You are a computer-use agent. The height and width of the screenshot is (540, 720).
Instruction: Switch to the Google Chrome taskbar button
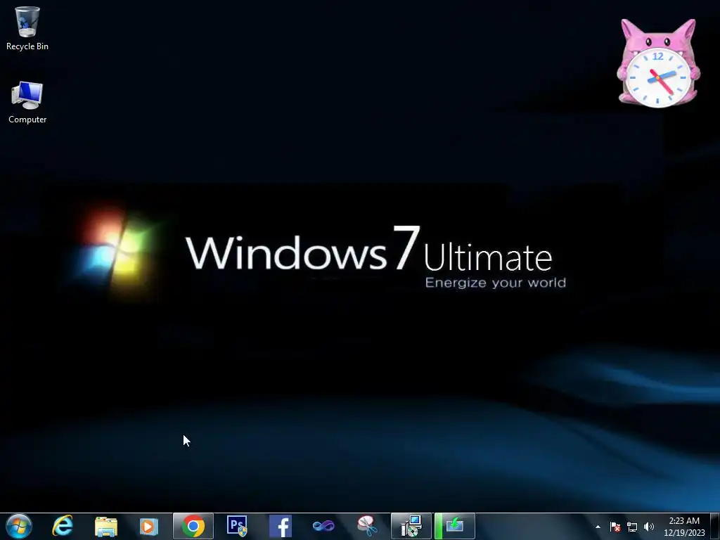(193, 526)
